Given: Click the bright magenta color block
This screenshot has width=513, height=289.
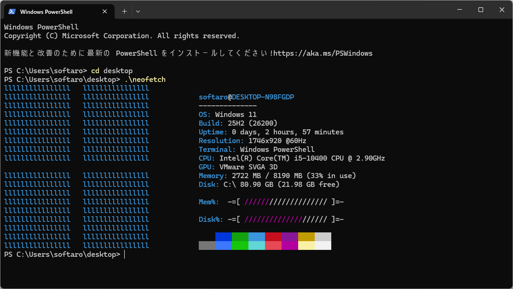Looking at the screenshot, I should coord(289,246).
